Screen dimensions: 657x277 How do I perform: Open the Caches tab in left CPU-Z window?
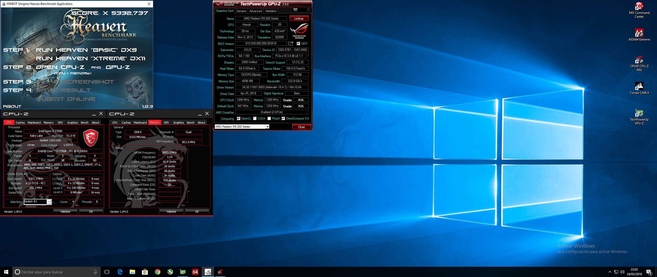pos(20,123)
